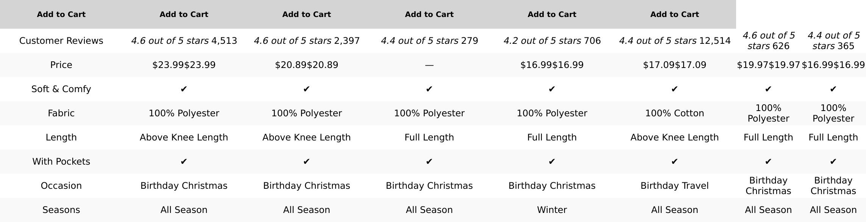View the 365 reviews rating link
This screenshot has width=866, height=222.
[x=833, y=41]
